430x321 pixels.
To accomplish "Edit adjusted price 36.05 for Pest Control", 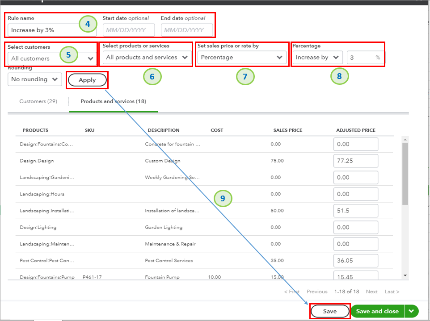I will click(x=356, y=261).
